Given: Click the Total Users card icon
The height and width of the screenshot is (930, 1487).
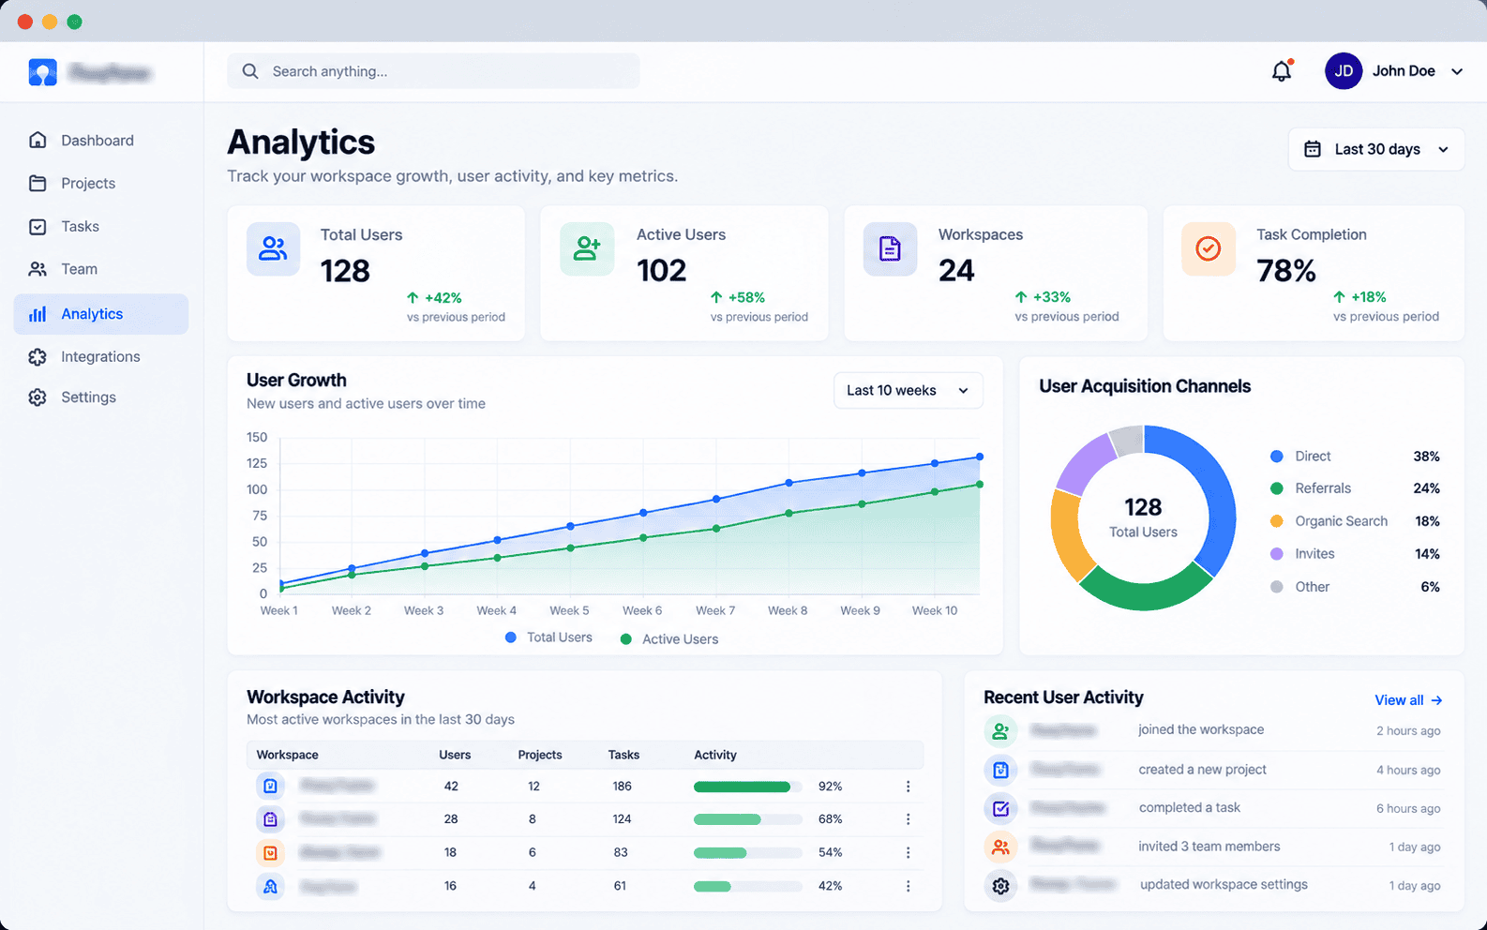Looking at the screenshot, I should [x=273, y=248].
